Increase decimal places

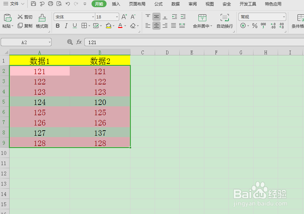pos(273,26)
